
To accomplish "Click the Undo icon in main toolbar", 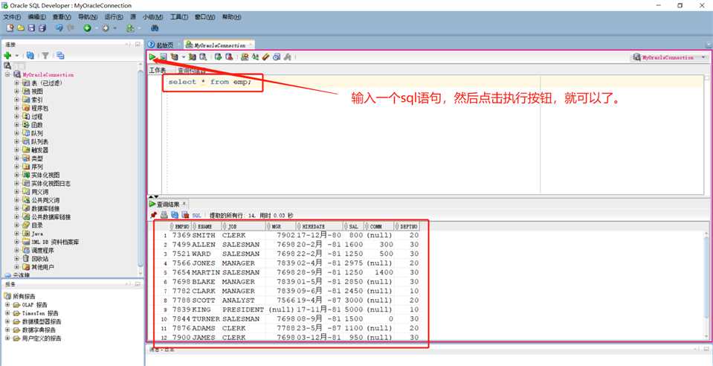I will [x=59, y=28].
